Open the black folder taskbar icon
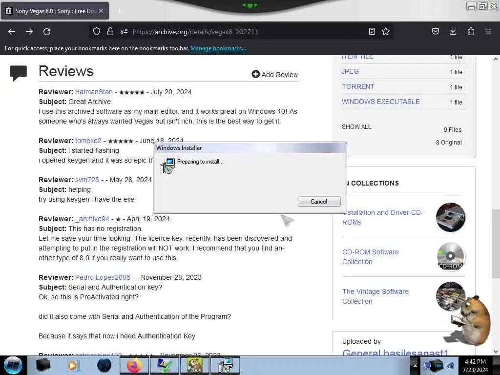Image resolution: width=500 pixels, height=375 pixels. [43, 365]
